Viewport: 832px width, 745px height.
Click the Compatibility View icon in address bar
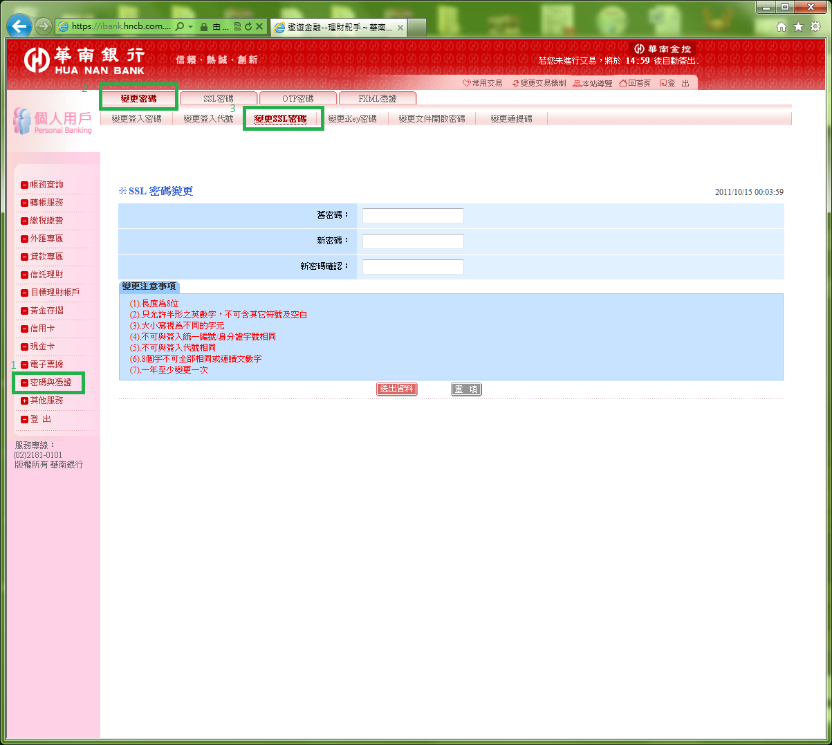point(237,26)
